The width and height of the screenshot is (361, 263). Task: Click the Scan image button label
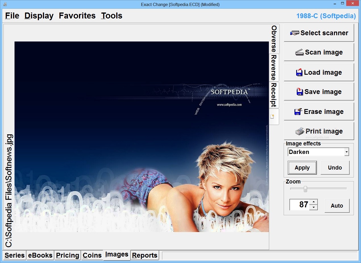324,52
